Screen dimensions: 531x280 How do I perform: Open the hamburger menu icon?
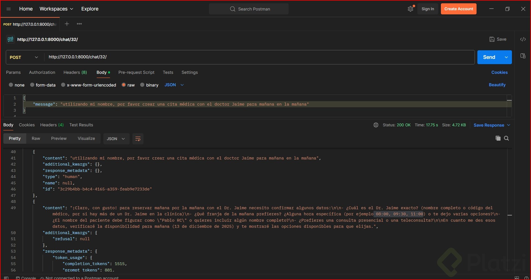[9, 9]
